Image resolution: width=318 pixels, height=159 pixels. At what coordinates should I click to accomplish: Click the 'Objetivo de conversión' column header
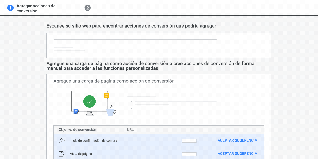tap(77, 130)
